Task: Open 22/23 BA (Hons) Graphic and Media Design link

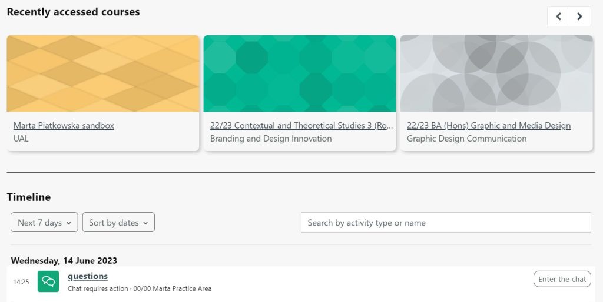Action: [x=489, y=126]
